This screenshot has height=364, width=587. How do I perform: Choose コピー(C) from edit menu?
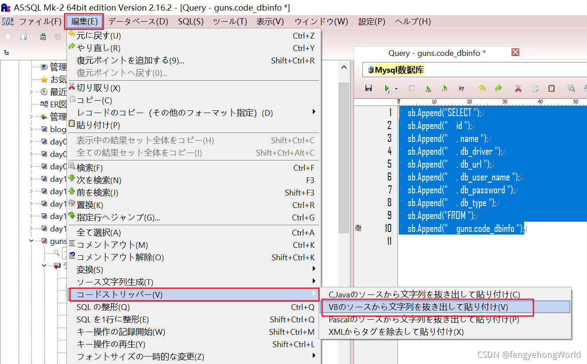click(x=193, y=101)
